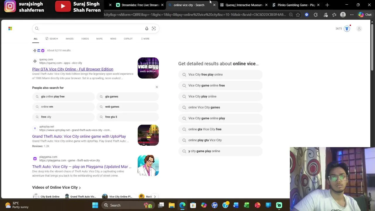Select web games related search
Screen dimensions: 375x211
[x=127, y=107]
